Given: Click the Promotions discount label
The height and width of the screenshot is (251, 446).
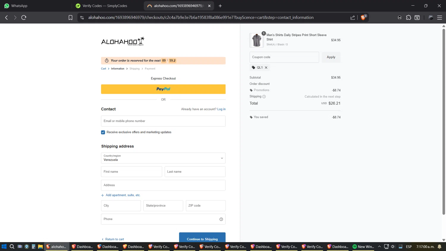Looking at the screenshot, I should pos(262,90).
